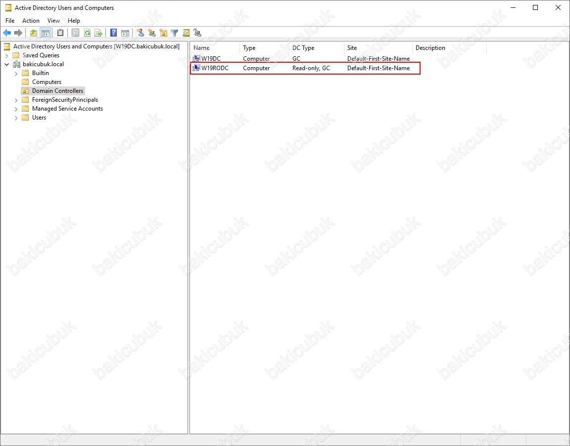
Task: Minimize the Active Directory window
Action: [513, 7]
